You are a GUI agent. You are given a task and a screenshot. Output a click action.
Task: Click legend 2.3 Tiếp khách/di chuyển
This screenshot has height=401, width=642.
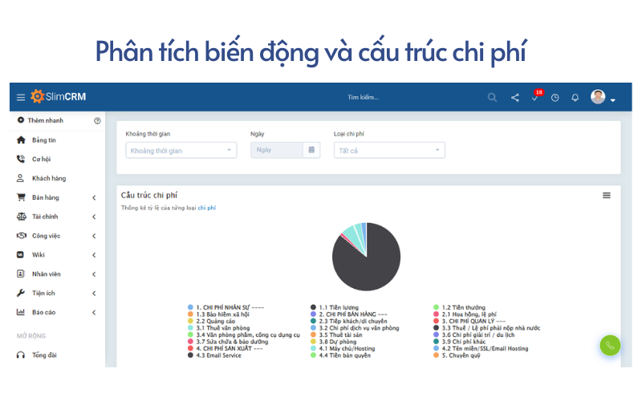point(349,322)
